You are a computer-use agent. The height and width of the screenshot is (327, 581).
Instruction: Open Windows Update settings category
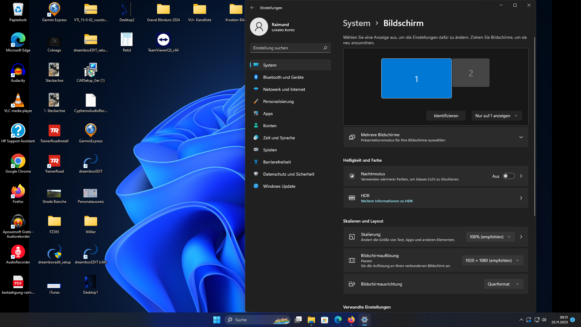279,186
